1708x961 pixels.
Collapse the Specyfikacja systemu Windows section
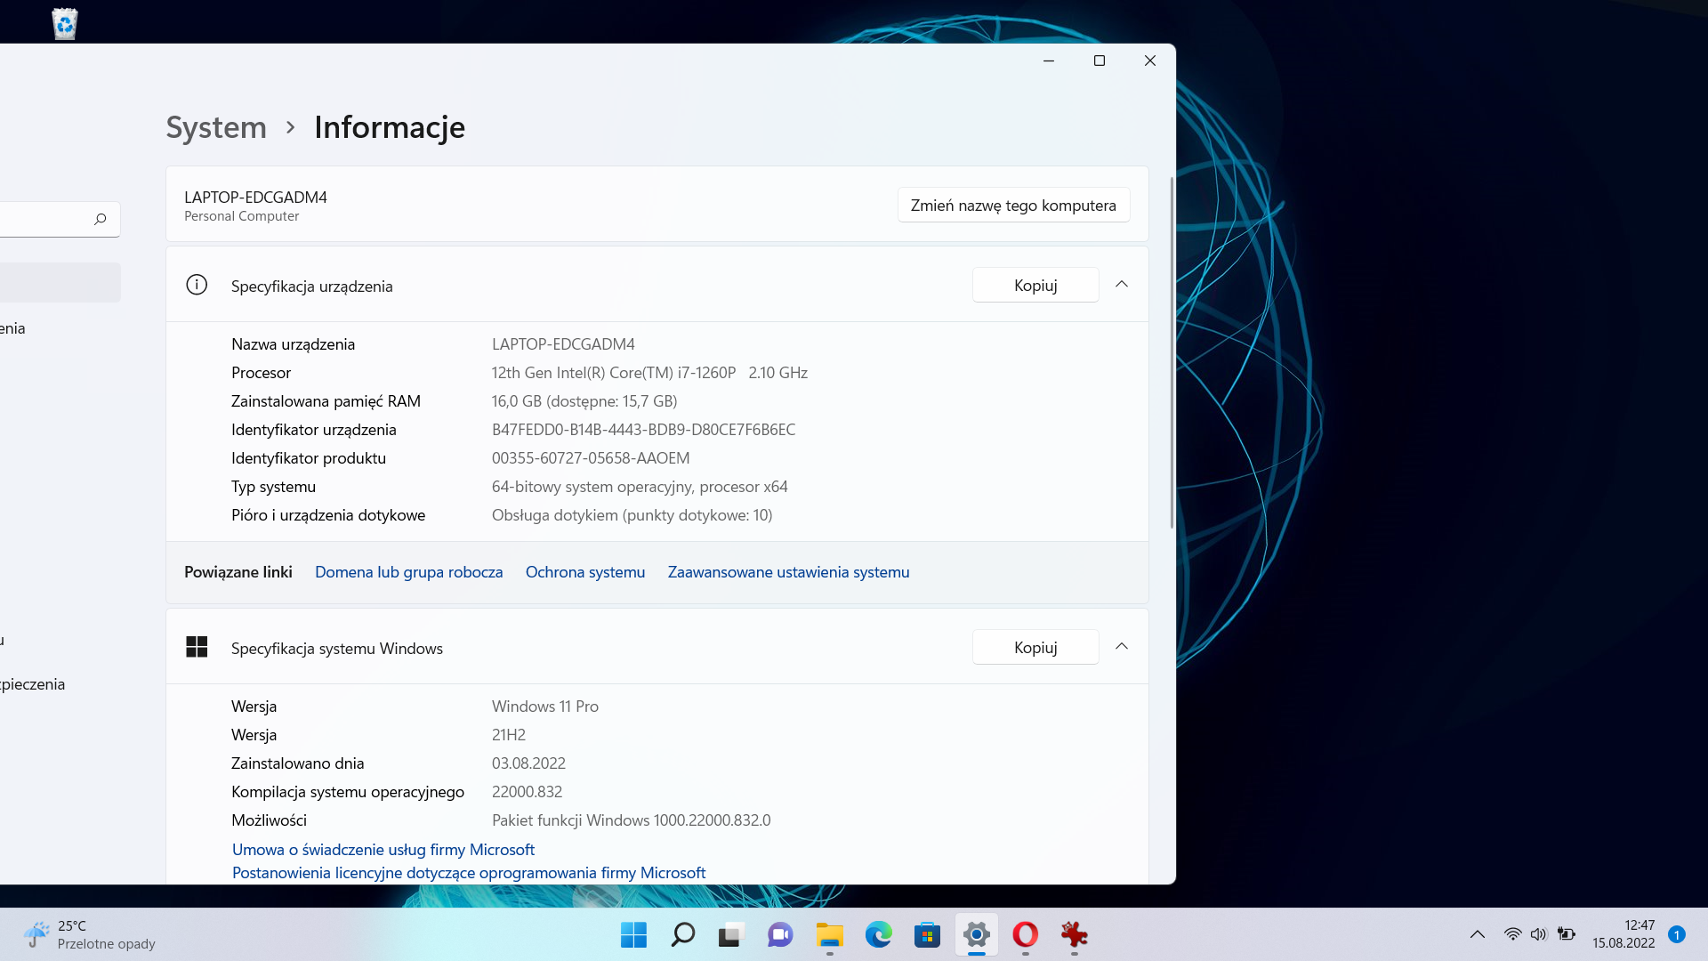click(x=1122, y=647)
